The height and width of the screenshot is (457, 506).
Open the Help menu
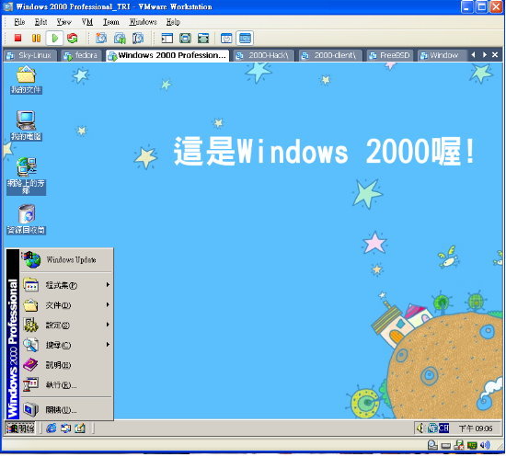tap(173, 22)
